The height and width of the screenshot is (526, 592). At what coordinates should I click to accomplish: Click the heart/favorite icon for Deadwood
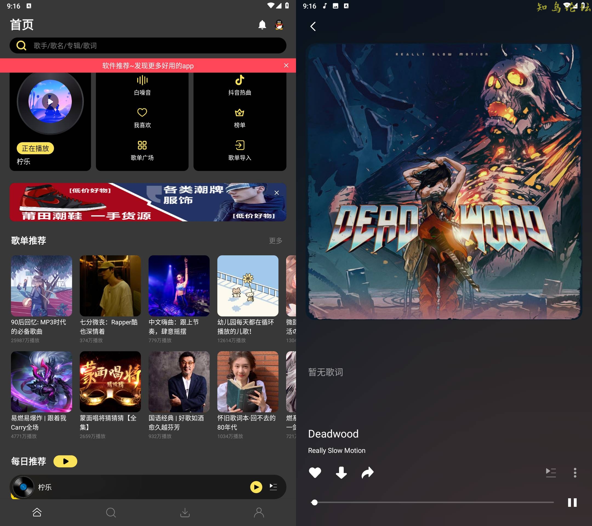315,471
